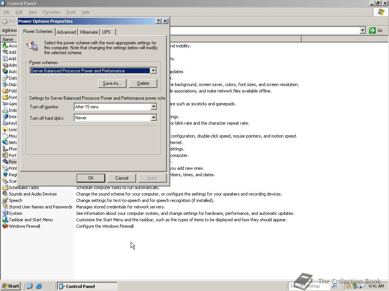Select the Windows Firewall icon
This screenshot has height=291, width=389.
click(x=5, y=226)
